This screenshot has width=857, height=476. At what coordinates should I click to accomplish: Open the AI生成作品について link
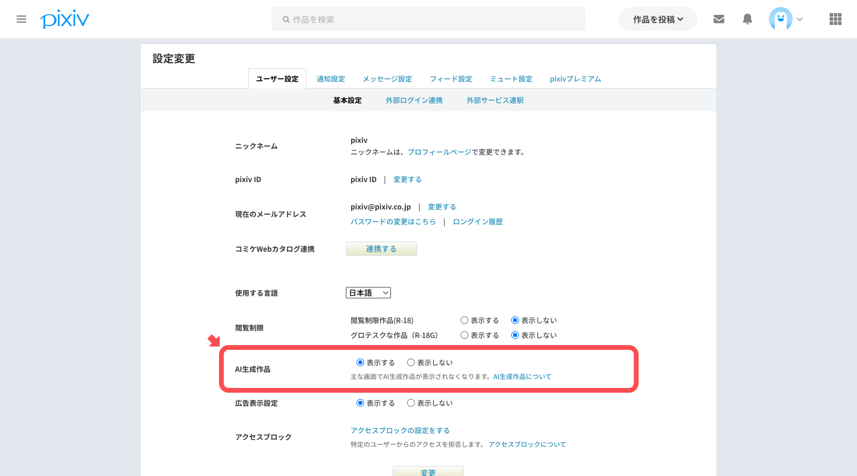tap(522, 377)
